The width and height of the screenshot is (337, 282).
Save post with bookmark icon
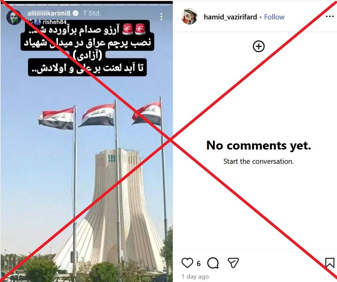pos(330,263)
